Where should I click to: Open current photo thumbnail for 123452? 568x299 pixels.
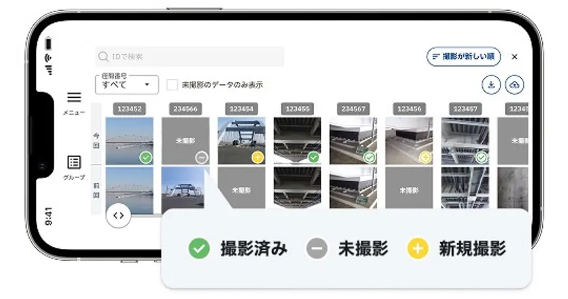tap(129, 141)
